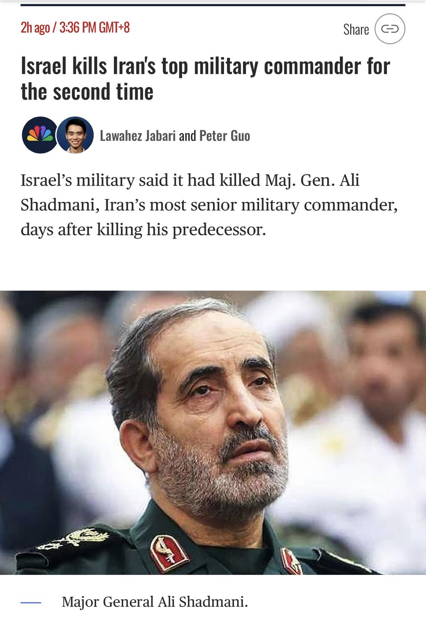Click the blue dash beside caption
The height and width of the screenshot is (617, 426).
click(31, 602)
